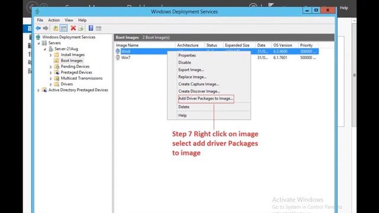
Task: Click the Servers node icon
Action: tap(44, 43)
